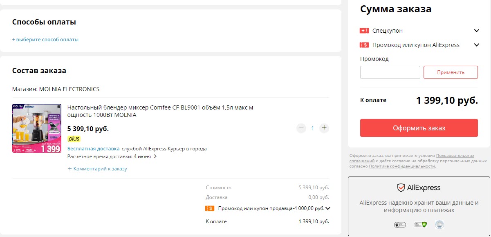Apply promo code via Применить button

(x=451, y=72)
